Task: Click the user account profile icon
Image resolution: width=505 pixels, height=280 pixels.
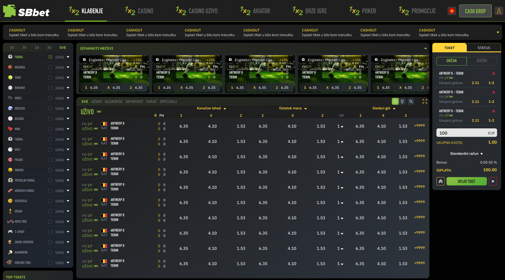Action: coord(499,11)
